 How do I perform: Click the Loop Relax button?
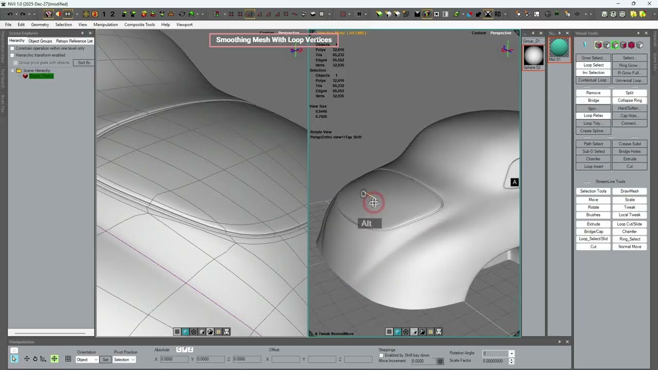tap(593, 116)
